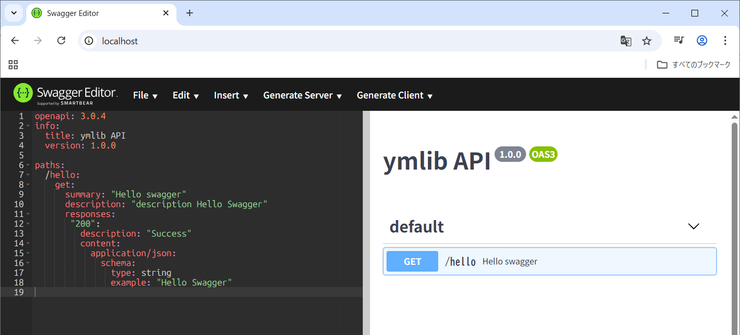Click the Swagger Editor logo icon
This screenshot has height=335, width=740.
[23, 93]
